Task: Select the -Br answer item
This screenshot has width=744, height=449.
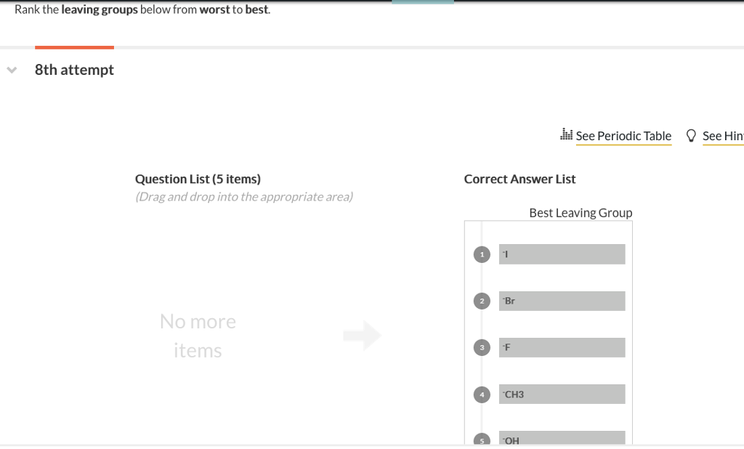Action: pos(562,300)
